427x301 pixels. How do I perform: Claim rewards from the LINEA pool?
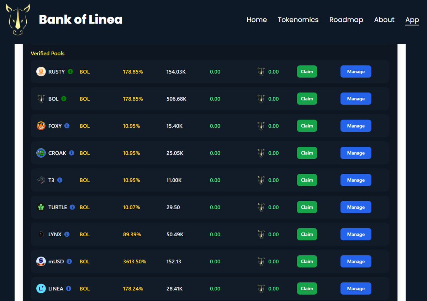tap(307, 289)
